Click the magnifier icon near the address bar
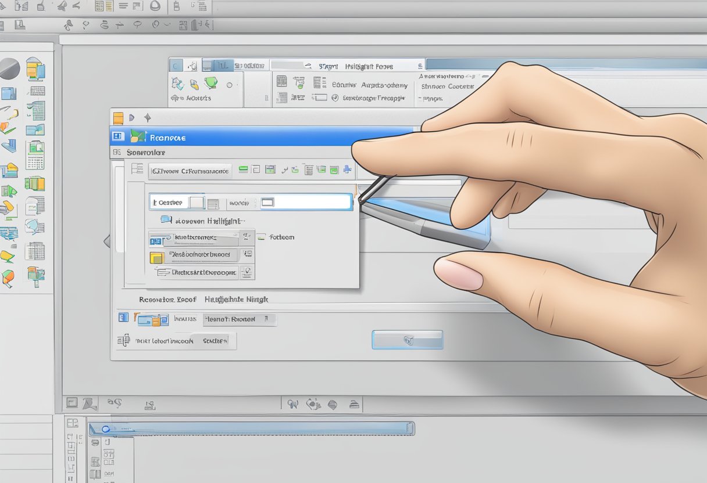The height and width of the screenshot is (483, 707). (308, 65)
